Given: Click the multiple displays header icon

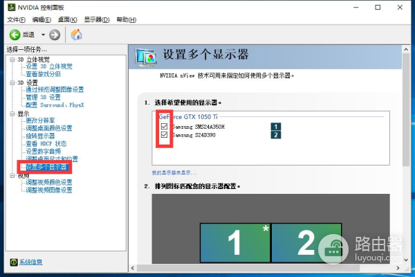Looking at the screenshot, I should coord(145,57).
